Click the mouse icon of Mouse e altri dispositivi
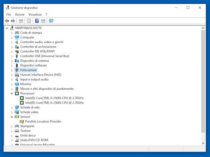 pyautogui.click(x=17, y=89)
